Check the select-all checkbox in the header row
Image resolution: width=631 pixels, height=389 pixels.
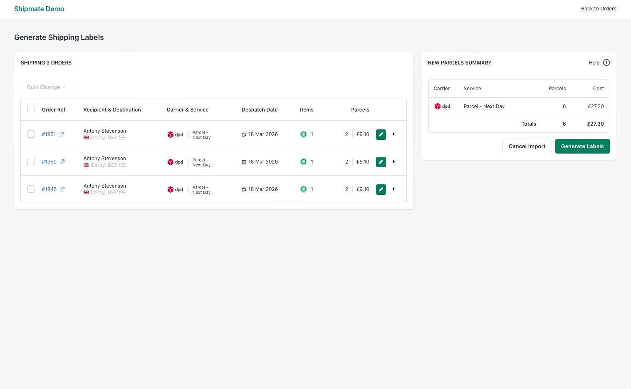pos(31,109)
